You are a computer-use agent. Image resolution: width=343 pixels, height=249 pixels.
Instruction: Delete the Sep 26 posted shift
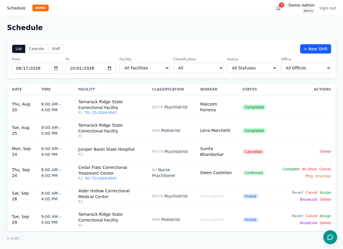tap(325, 200)
